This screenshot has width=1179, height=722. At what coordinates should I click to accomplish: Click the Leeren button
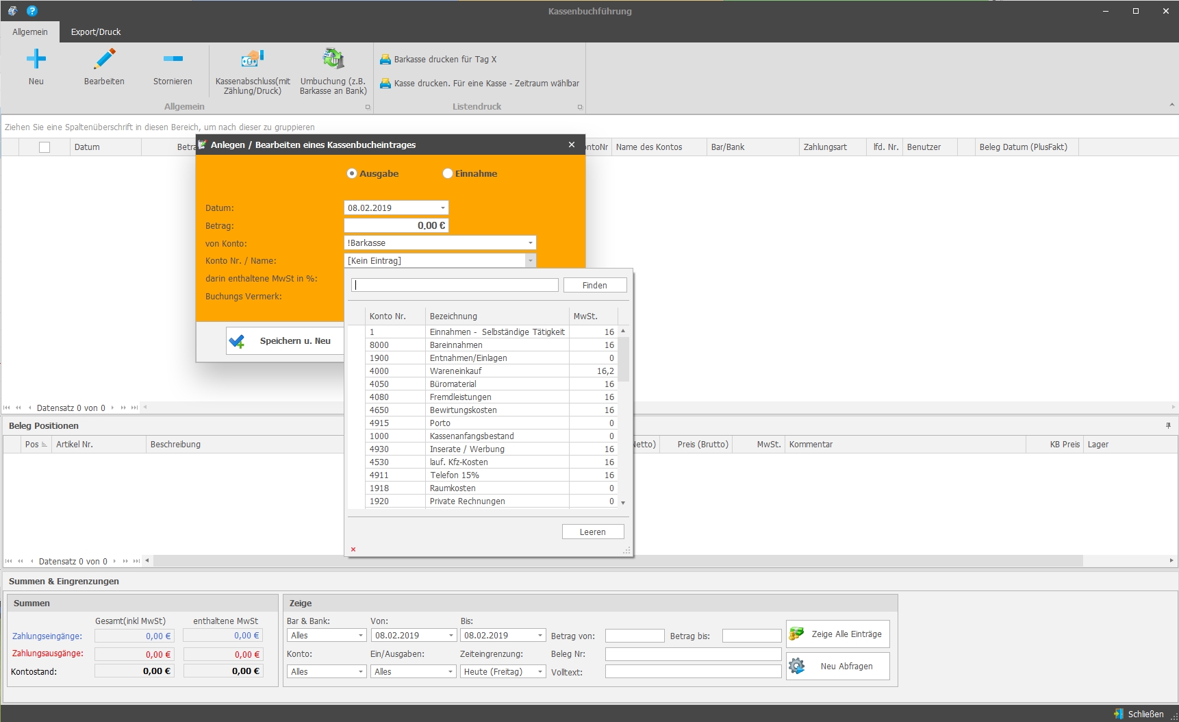[x=593, y=532]
